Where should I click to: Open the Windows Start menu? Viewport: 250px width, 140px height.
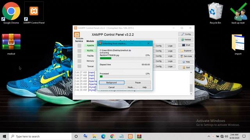[x=4, y=136]
